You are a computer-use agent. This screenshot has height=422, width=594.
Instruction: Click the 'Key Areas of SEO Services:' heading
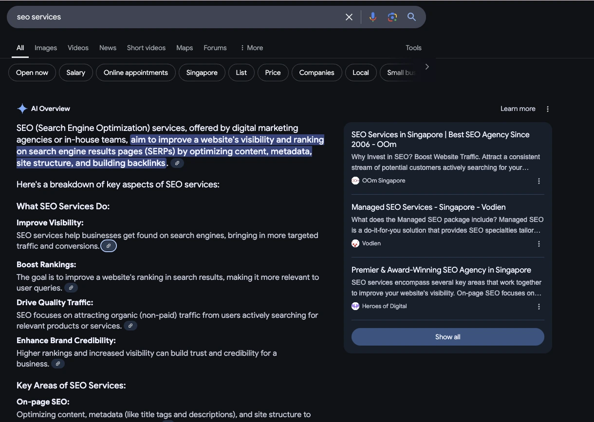pos(71,385)
